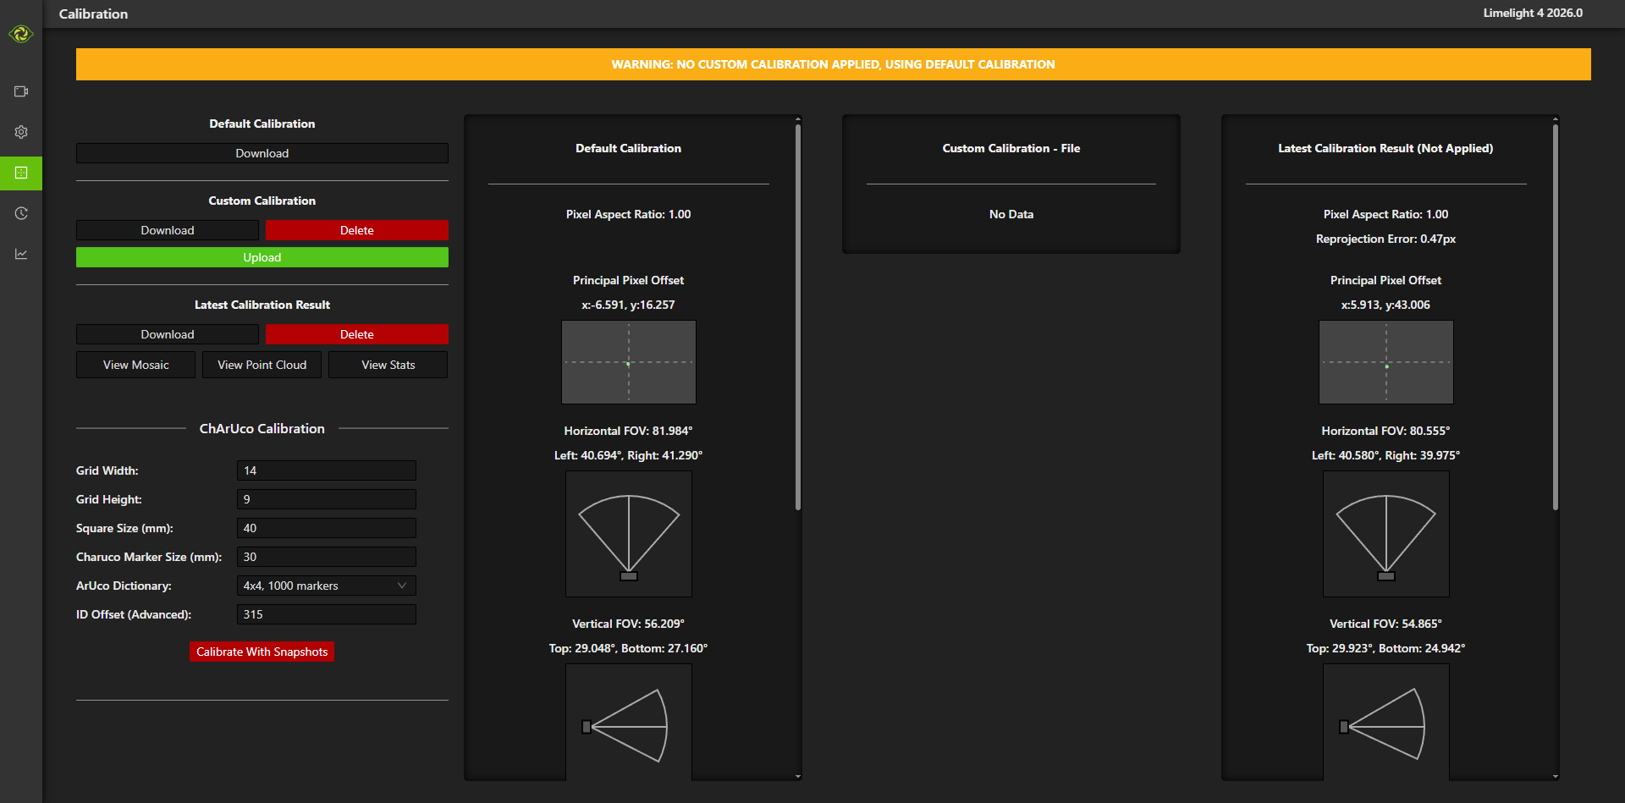Open View Point Cloud
The width and height of the screenshot is (1625, 803).
261,364
